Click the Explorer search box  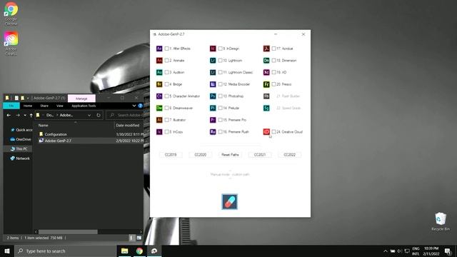click(126, 115)
